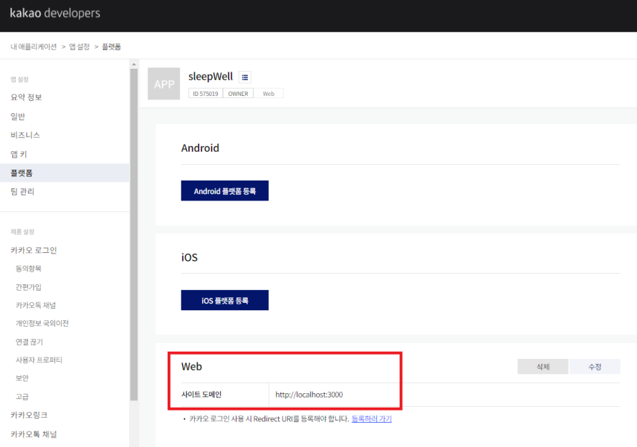Click the 수정 button for Web platform
This screenshot has width=637, height=447.
pos(595,367)
